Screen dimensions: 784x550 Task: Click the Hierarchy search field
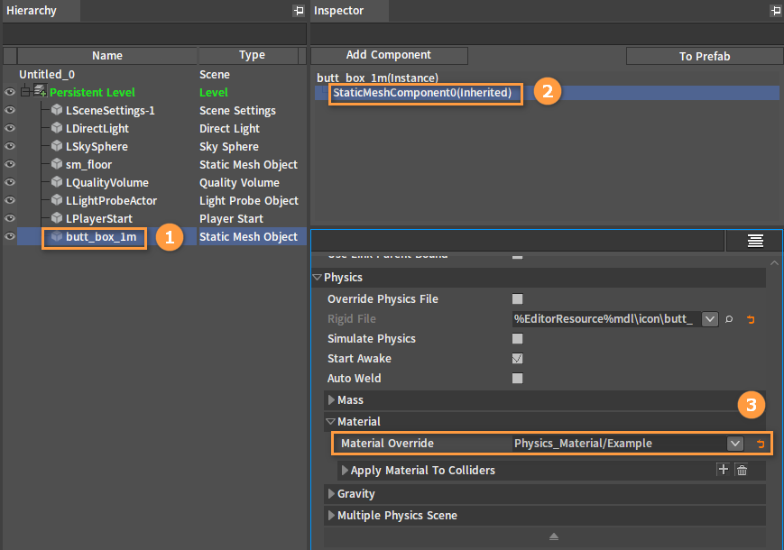(x=154, y=34)
